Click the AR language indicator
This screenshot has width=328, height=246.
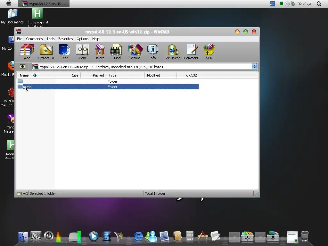pos(272,4)
